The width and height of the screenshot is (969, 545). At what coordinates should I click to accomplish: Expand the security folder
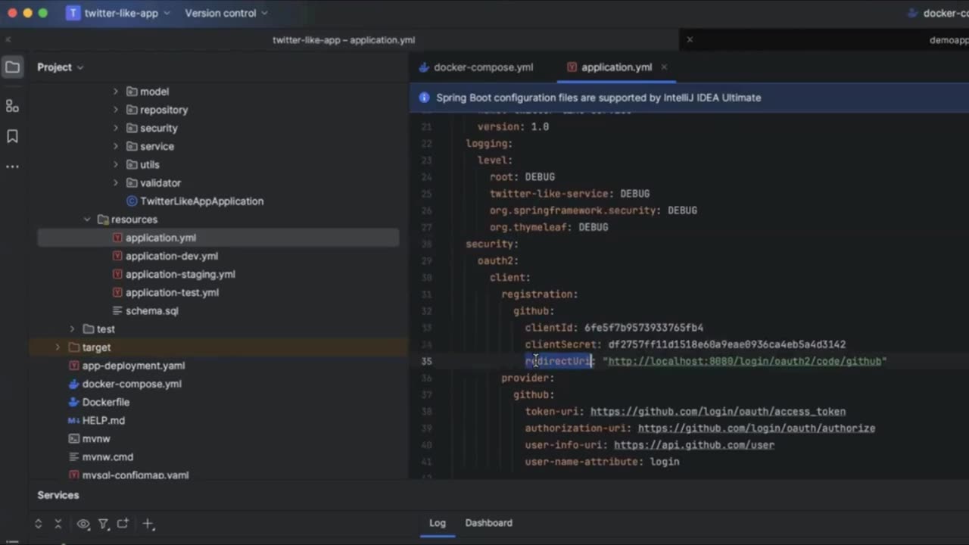(116, 128)
